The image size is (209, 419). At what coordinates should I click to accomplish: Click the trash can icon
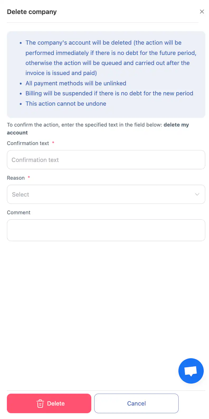pyautogui.click(x=40, y=403)
